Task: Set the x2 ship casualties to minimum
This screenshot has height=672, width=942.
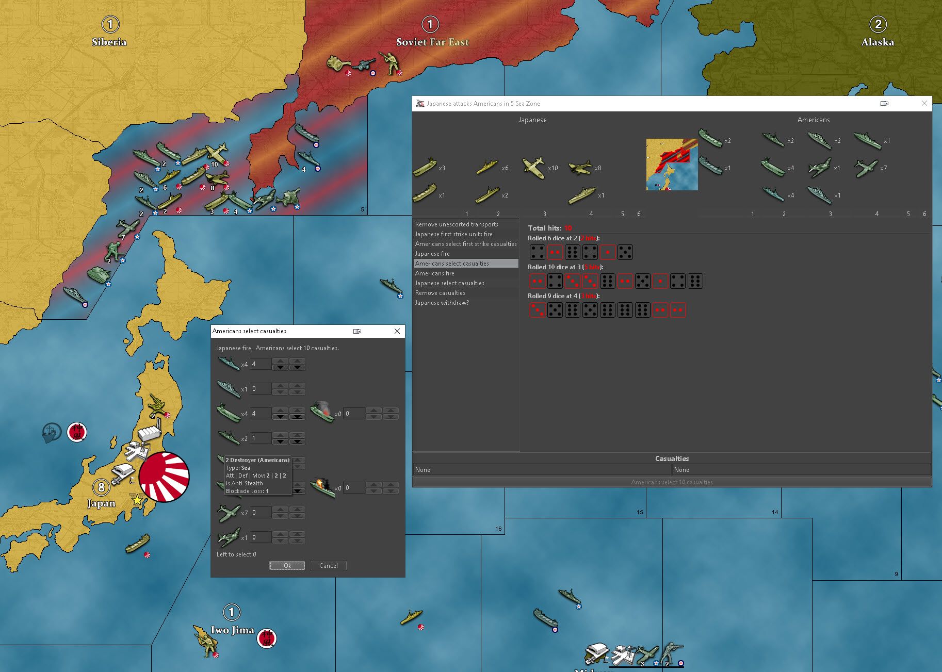Action: coord(297,441)
